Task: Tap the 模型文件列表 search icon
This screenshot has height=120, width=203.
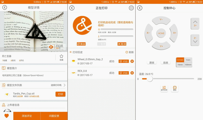Action: [4, 85]
